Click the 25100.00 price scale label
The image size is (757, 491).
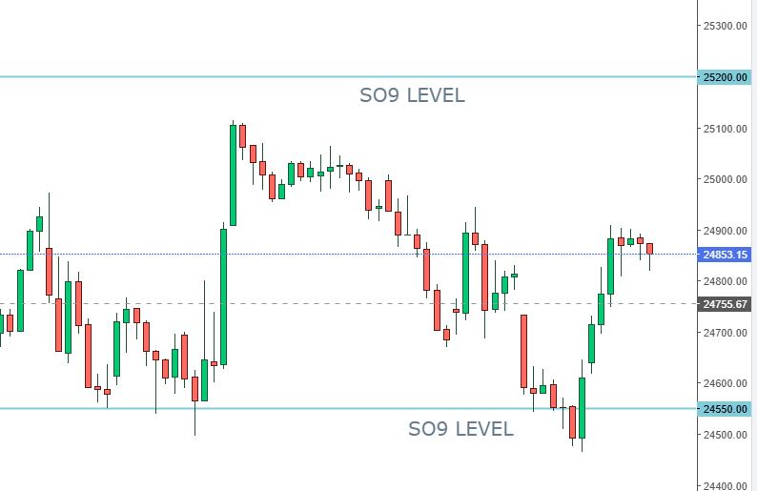pyautogui.click(x=726, y=129)
